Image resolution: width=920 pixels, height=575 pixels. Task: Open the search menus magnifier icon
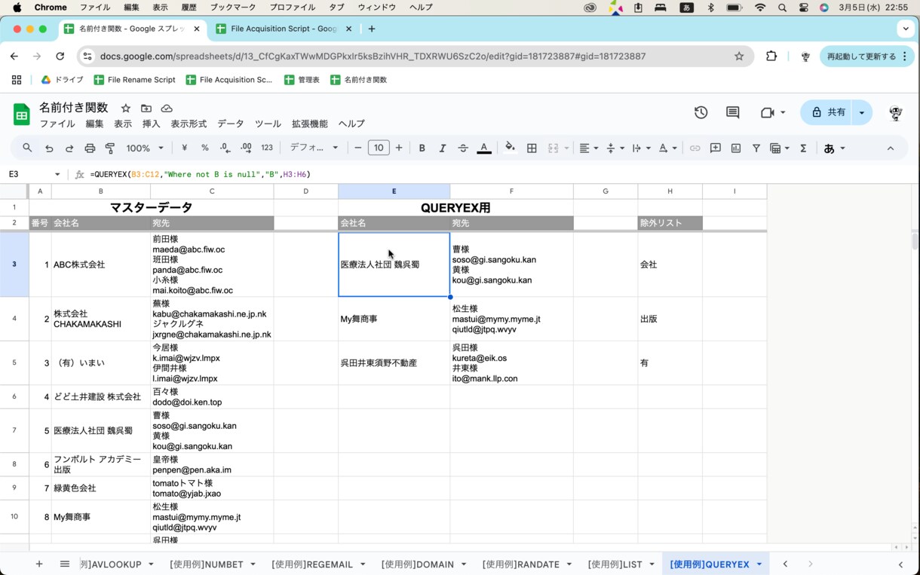(x=27, y=148)
